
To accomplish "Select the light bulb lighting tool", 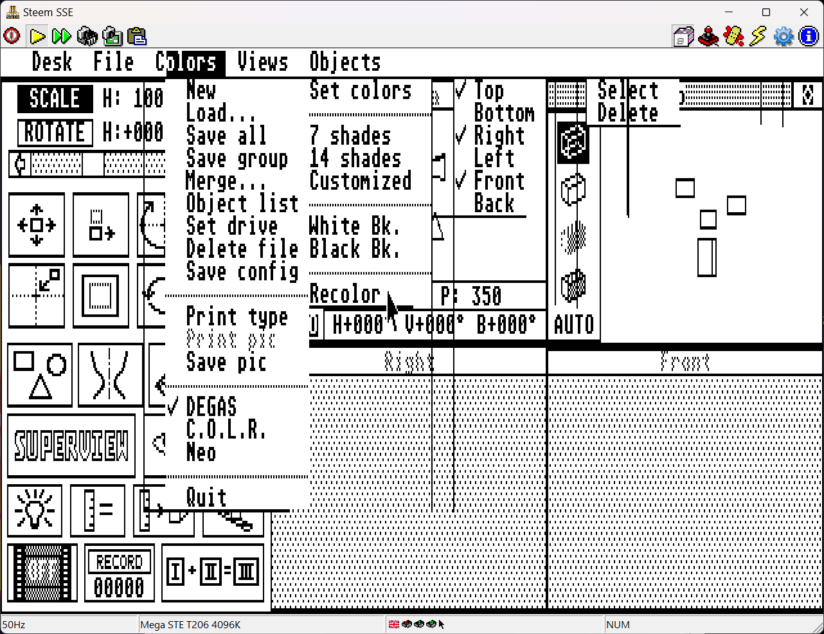I will point(35,510).
